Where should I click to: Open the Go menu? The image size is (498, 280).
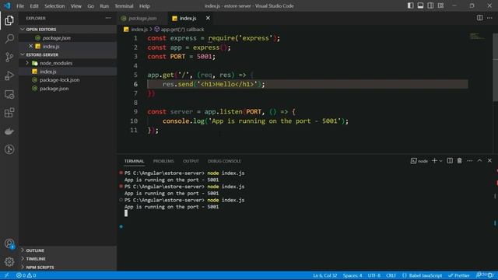[90, 6]
